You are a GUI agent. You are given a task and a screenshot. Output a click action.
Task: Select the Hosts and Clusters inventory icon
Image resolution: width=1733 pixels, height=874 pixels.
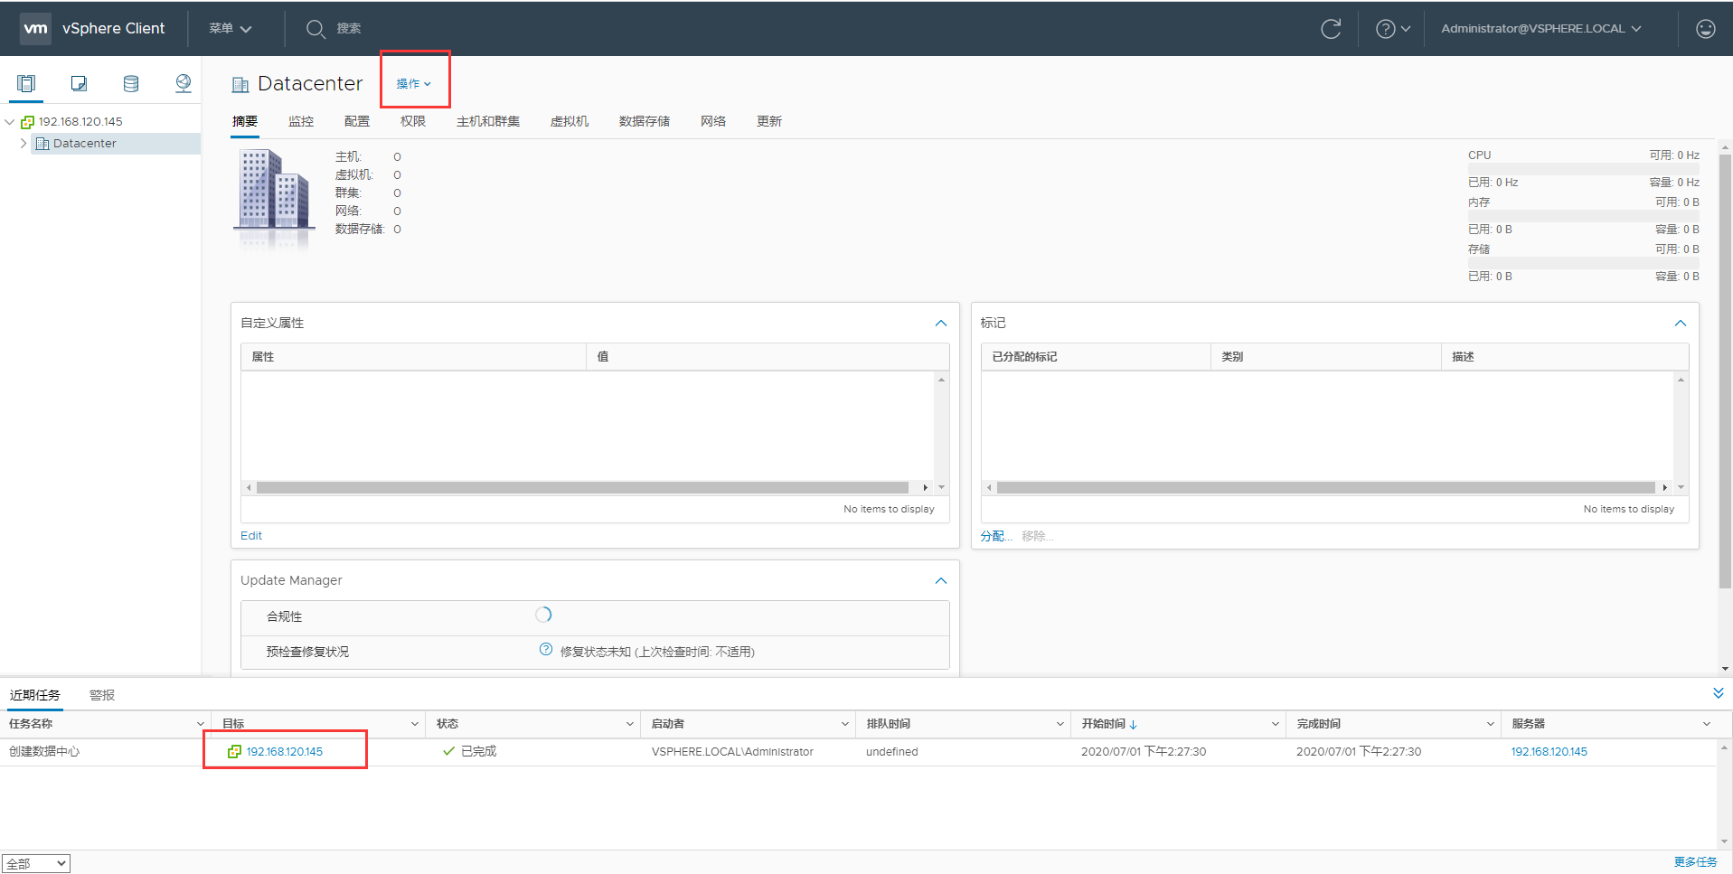[x=25, y=83]
